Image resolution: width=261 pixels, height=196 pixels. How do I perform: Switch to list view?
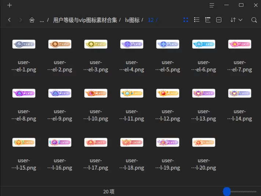point(197,20)
